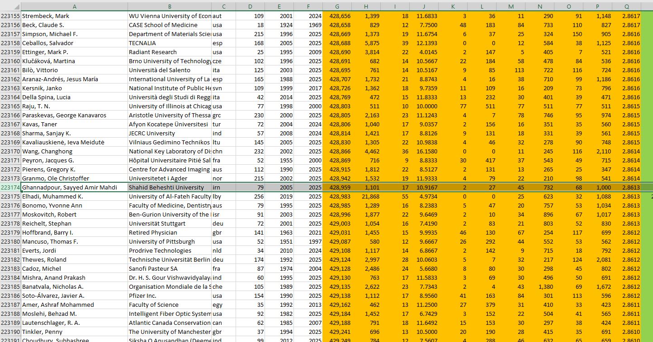The height and width of the screenshot is (342, 653).
Task: Select column B header
Action: (170, 6)
